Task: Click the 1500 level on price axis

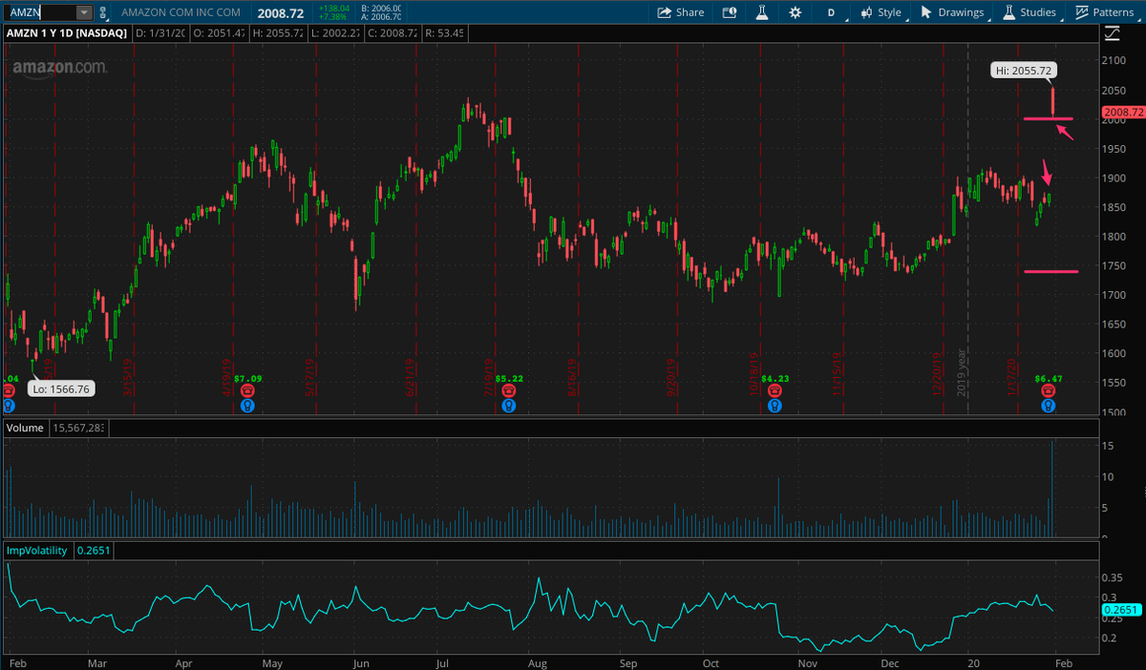Action: pyautogui.click(x=1113, y=412)
